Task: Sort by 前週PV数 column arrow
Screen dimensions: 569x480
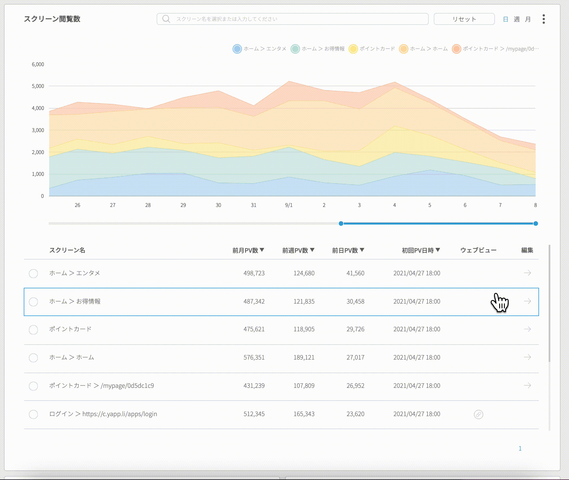Action: [312, 250]
